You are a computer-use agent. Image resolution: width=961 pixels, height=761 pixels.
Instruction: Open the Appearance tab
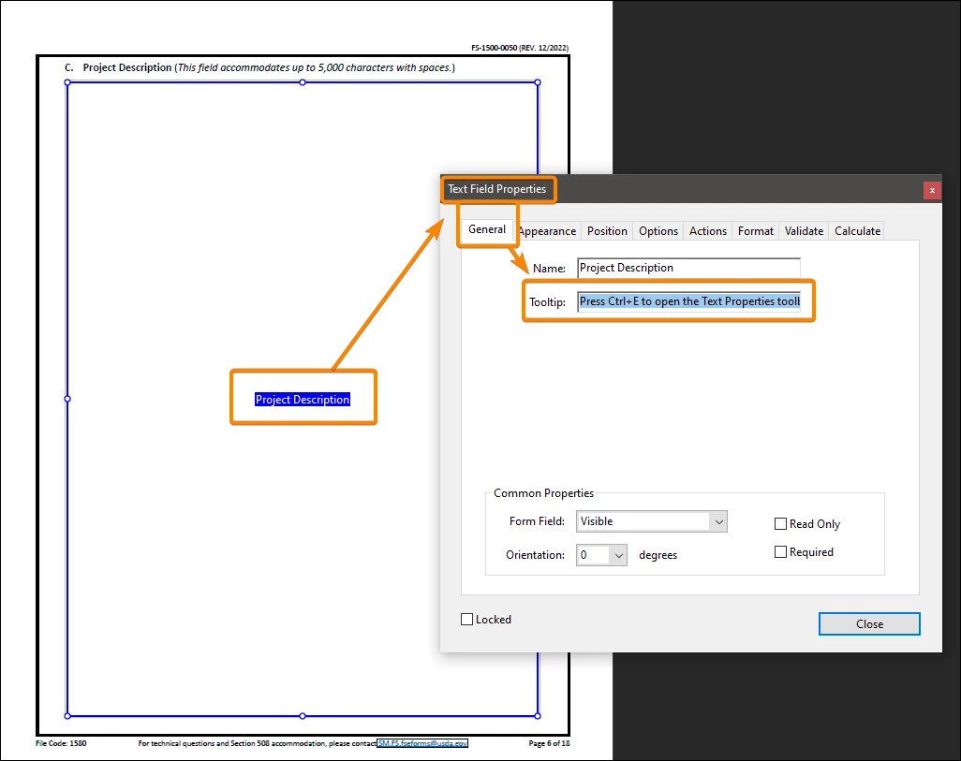pyautogui.click(x=547, y=231)
